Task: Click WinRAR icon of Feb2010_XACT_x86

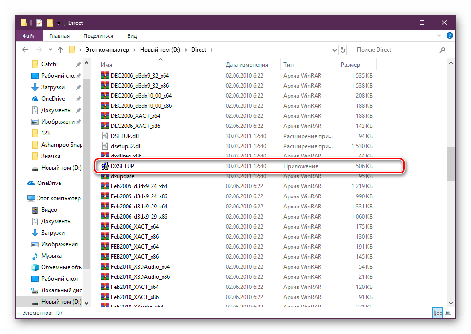Action: click(105, 297)
